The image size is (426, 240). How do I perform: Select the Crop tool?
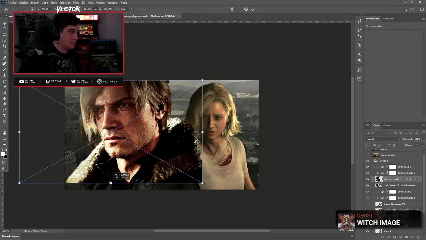pyautogui.click(x=5, y=46)
